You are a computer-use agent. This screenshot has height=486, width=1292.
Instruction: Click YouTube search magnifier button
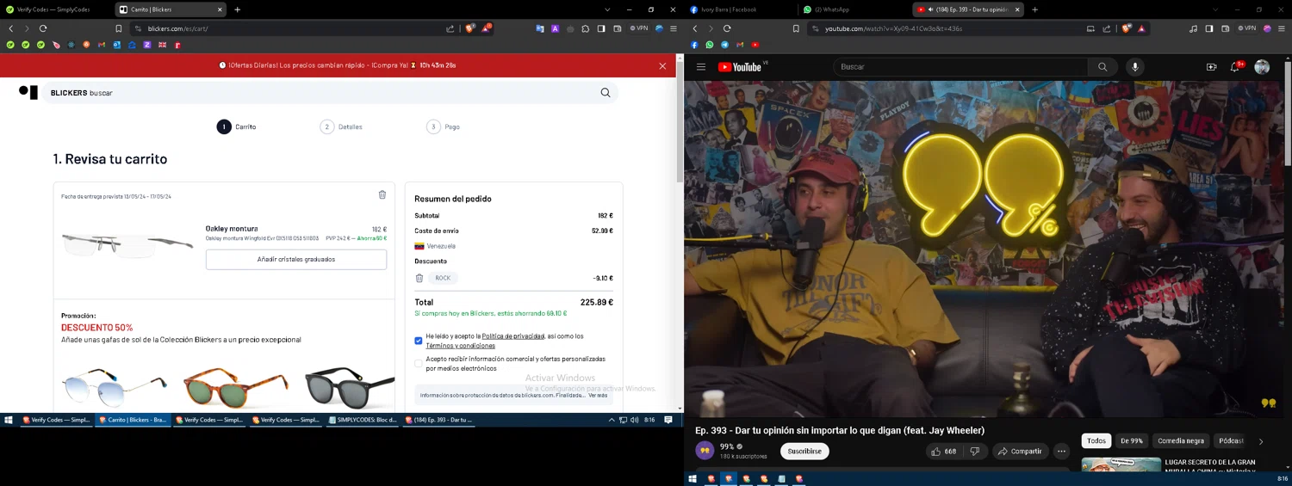click(1103, 67)
